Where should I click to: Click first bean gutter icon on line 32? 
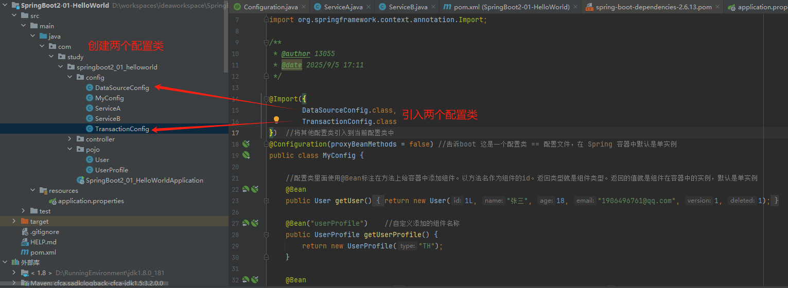[246, 280]
